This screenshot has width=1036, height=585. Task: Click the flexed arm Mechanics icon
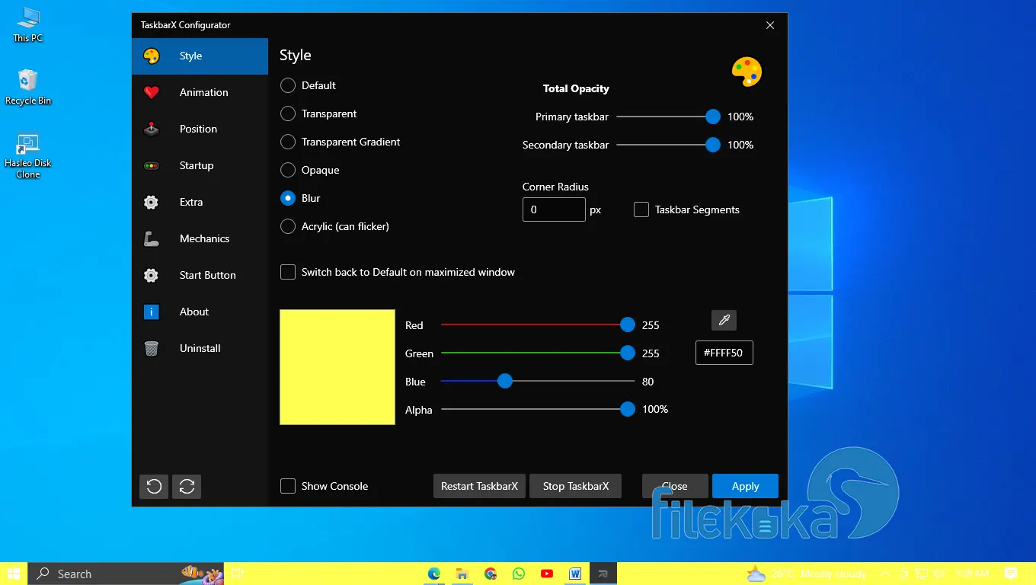pos(152,238)
